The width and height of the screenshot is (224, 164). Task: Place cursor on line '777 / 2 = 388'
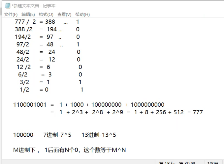click(47, 22)
